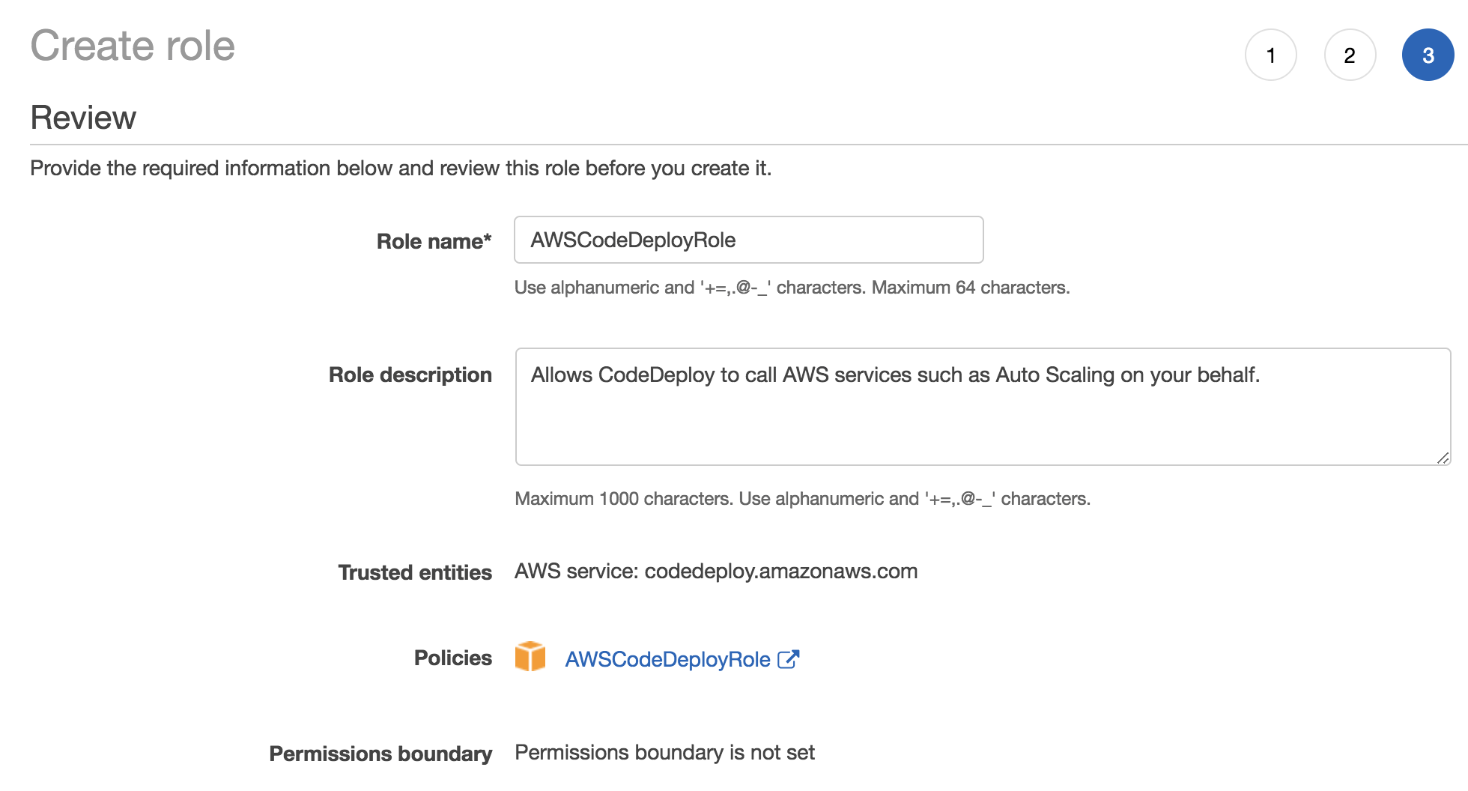Grab the description textarea resize handle
Viewport: 1468px width, 791px height.
pos(1443,458)
